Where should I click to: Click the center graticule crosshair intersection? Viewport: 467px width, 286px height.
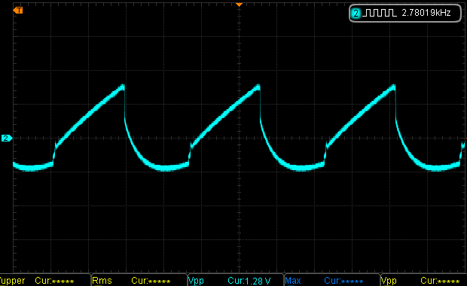pyautogui.click(x=240, y=138)
